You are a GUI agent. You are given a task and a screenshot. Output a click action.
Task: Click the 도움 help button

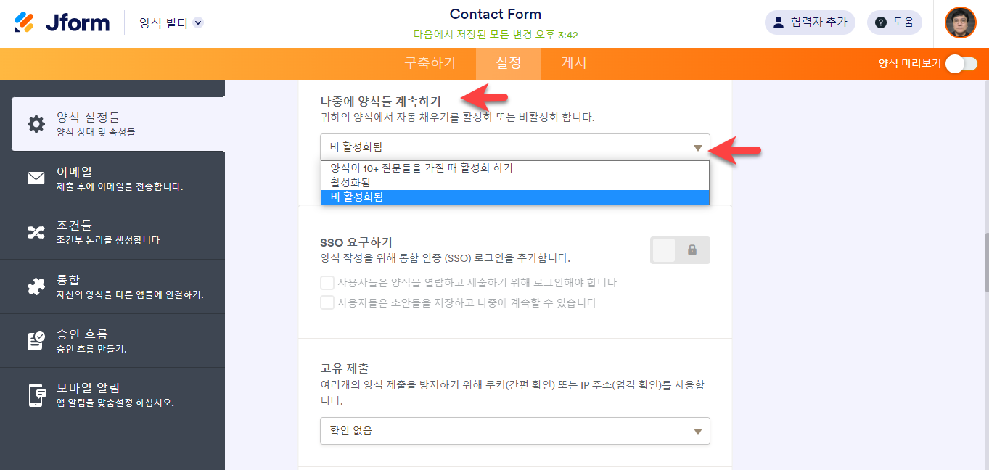[894, 22]
